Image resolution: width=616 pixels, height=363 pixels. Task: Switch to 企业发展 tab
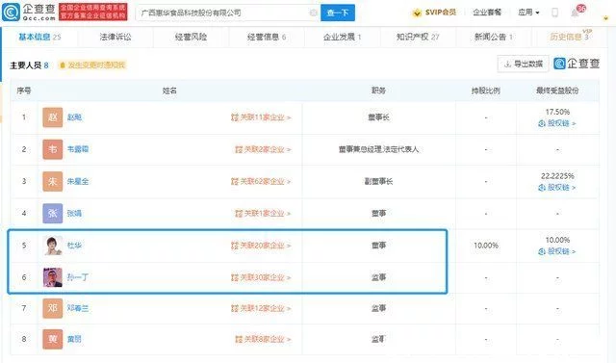pyautogui.click(x=342, y=37)
